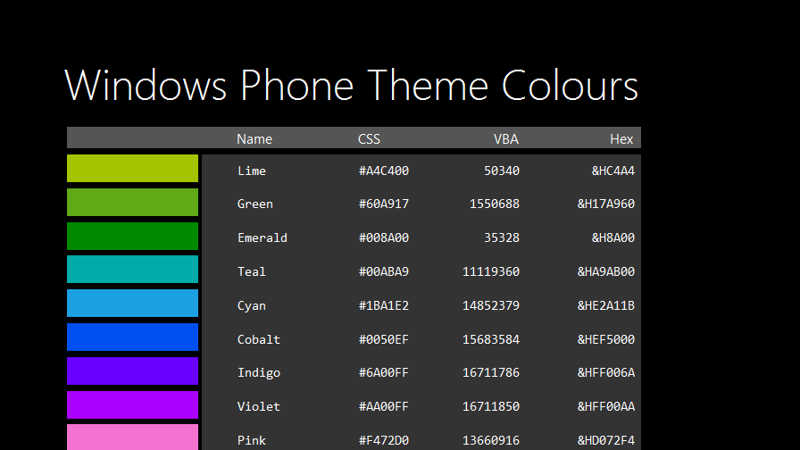This screenshot has width=800, height=450.
Task: Select the Lime name cell
Action: point(252,171)
